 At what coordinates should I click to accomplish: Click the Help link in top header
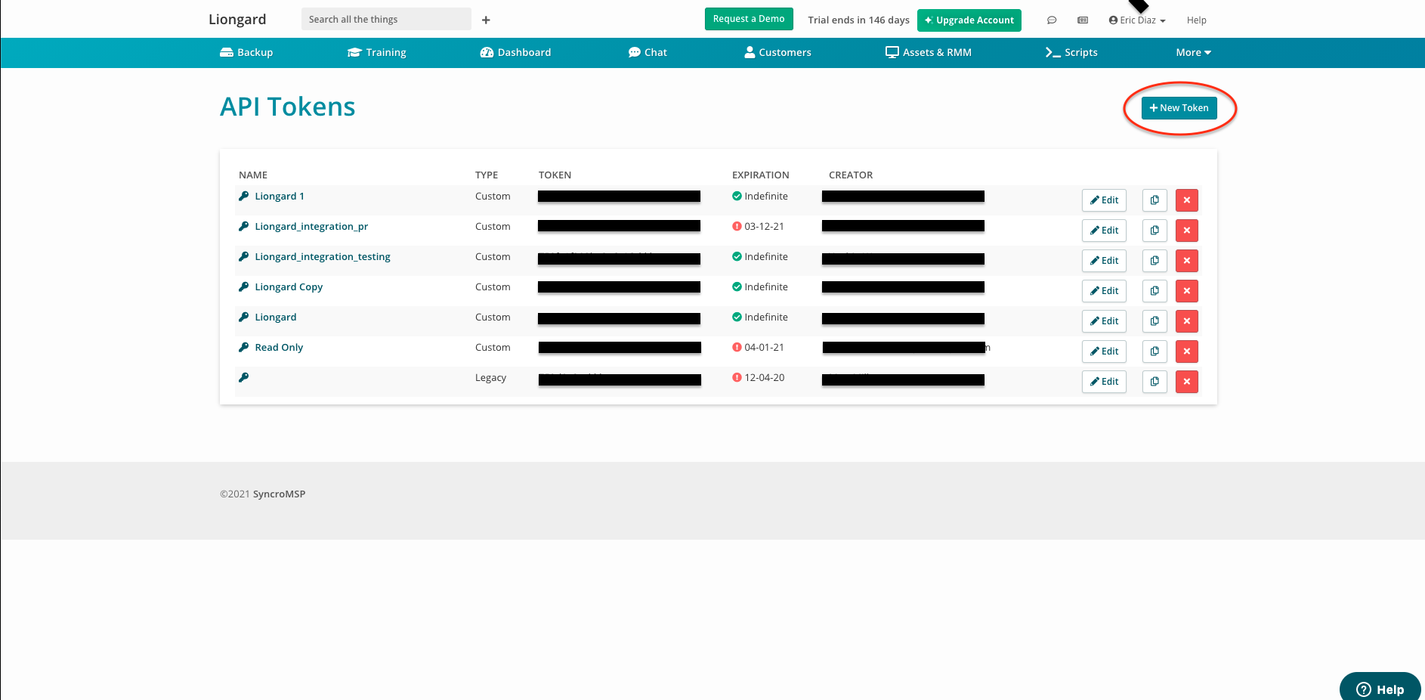coord(1196,20)
